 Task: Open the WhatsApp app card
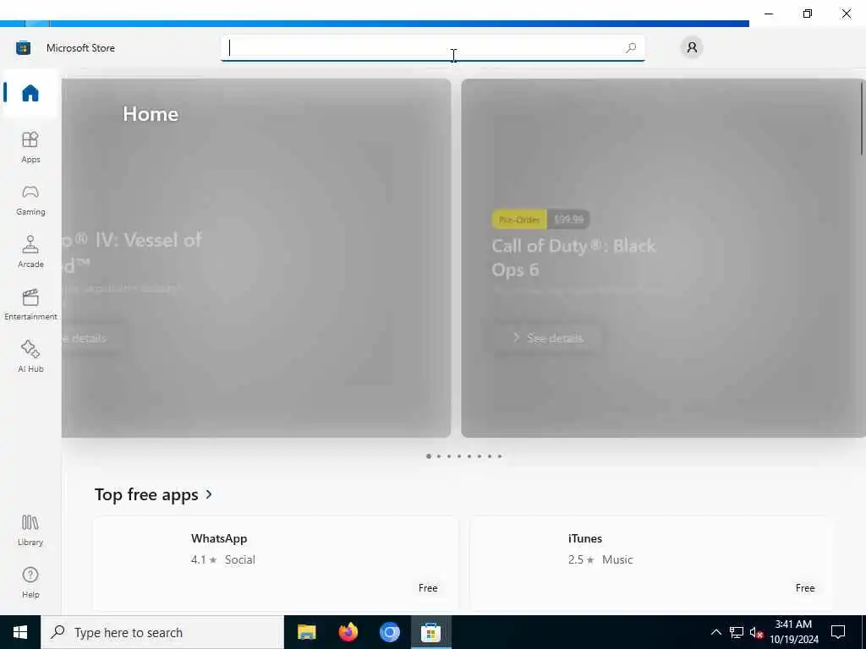[x=276, y=563]
